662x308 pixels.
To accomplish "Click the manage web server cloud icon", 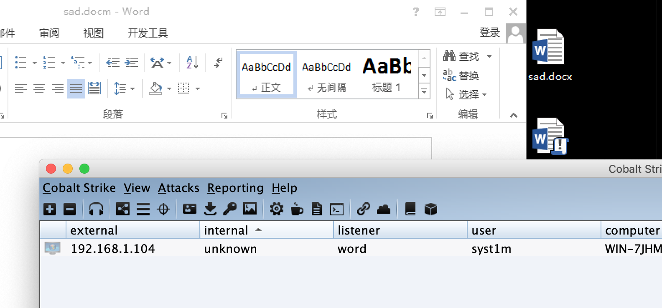I will coord(384,209).
